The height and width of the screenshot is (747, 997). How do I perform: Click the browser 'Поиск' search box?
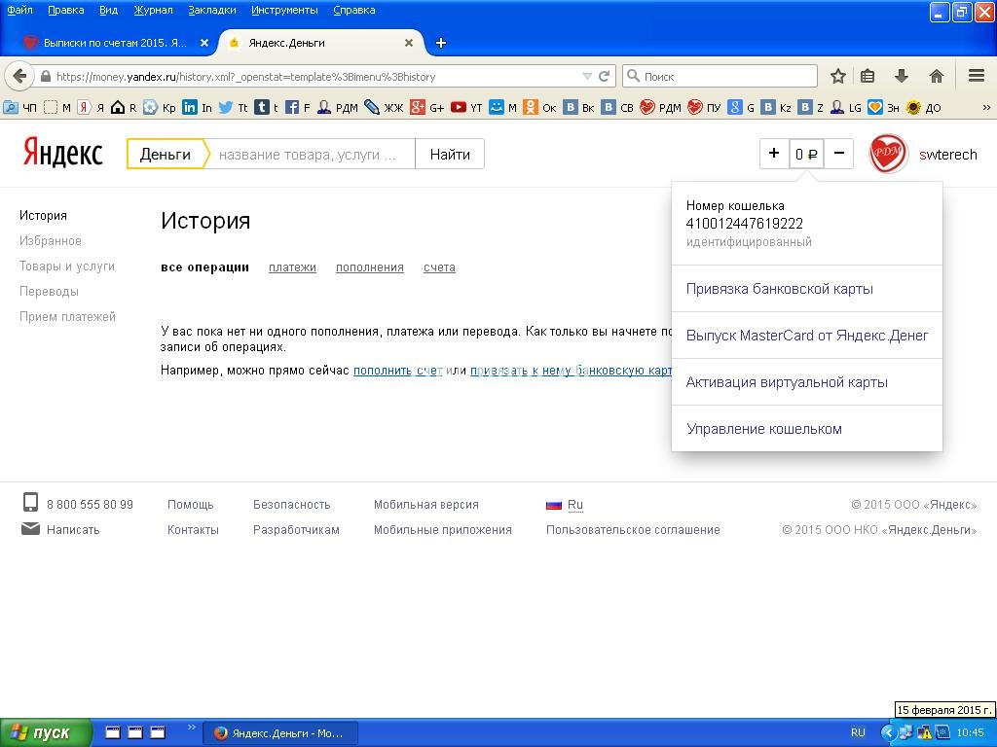coord(720,76)
